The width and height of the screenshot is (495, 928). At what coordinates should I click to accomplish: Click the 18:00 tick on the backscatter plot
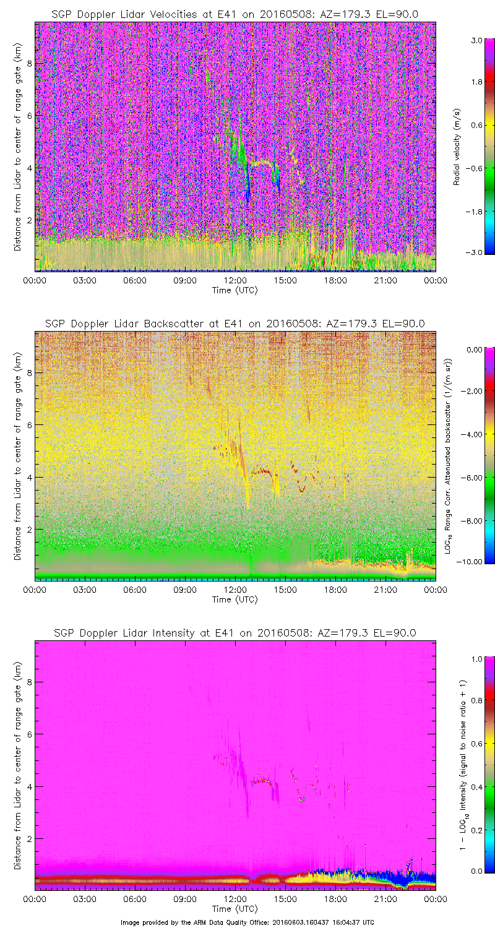pos(335,590)
